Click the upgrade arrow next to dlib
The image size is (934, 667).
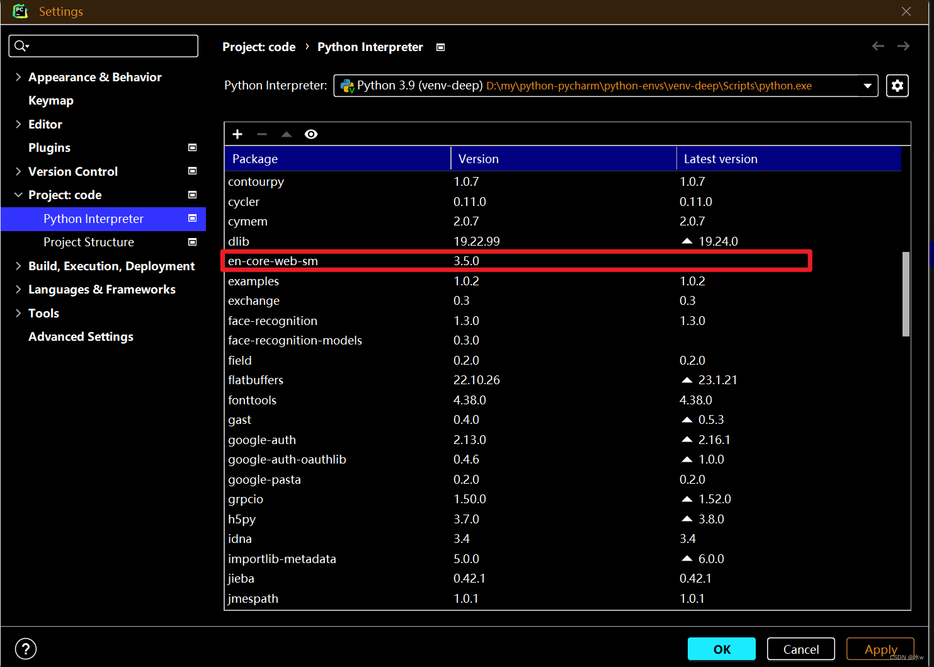[686, 241]
